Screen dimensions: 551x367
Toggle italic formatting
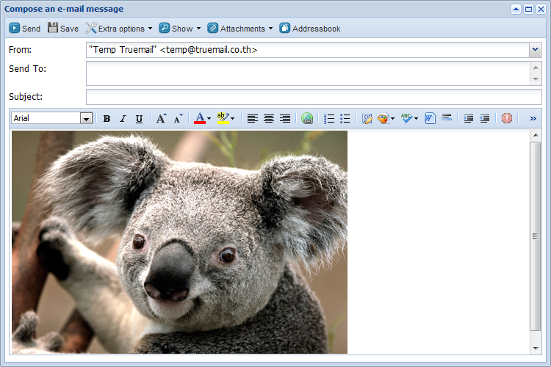pyautogui.click(x=123, y=119)
